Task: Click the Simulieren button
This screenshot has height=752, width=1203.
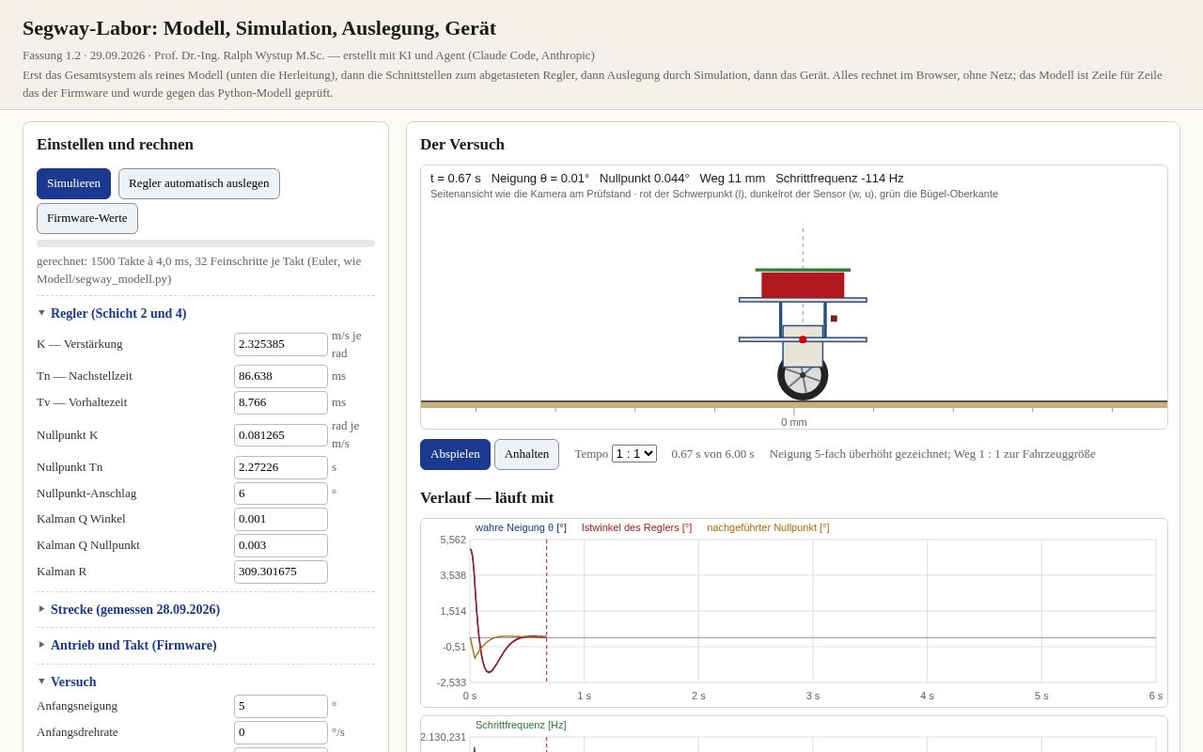Action: click(73, 183)
